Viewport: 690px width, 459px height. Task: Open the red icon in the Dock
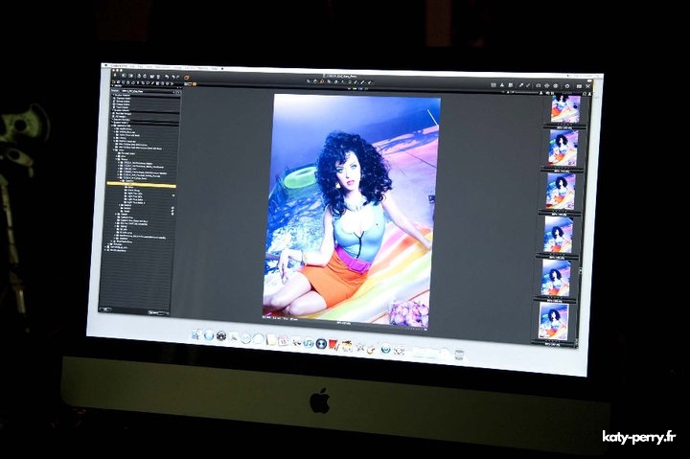click(x=333, y=344)
